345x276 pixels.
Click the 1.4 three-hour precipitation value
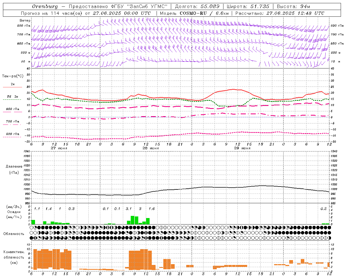coord(49,209)
